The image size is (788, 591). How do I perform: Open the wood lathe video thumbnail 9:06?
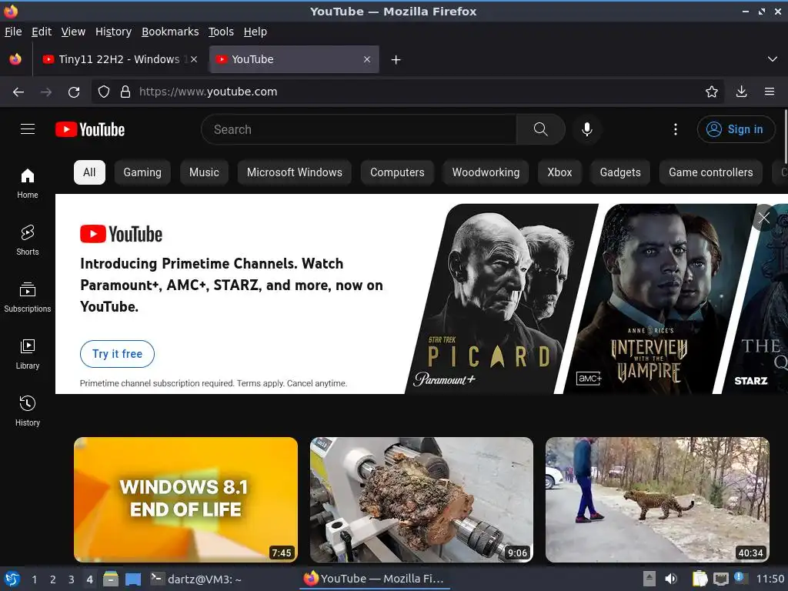[x=422, y=499]
